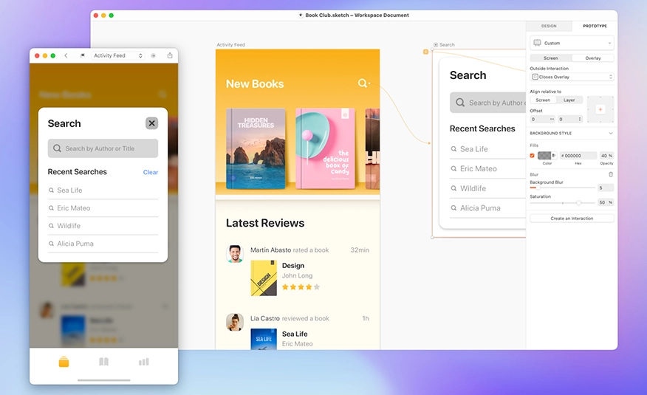Align relative to Screen segment
The width and height of the screenshot is (647, 395).
click(x=543, y=100)
